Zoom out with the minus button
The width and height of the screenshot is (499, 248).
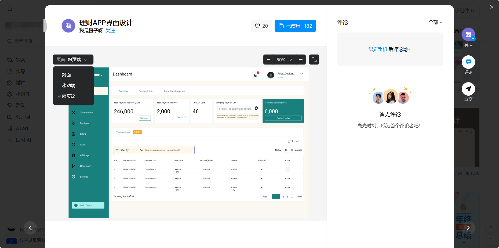pyautogui.click(x=268, y=60)
